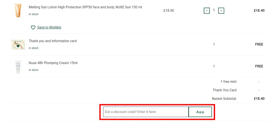Select Nuxe 48h Plumping Cream 15ml title
This screenshot has width=276, height=123.
point(53,63)
